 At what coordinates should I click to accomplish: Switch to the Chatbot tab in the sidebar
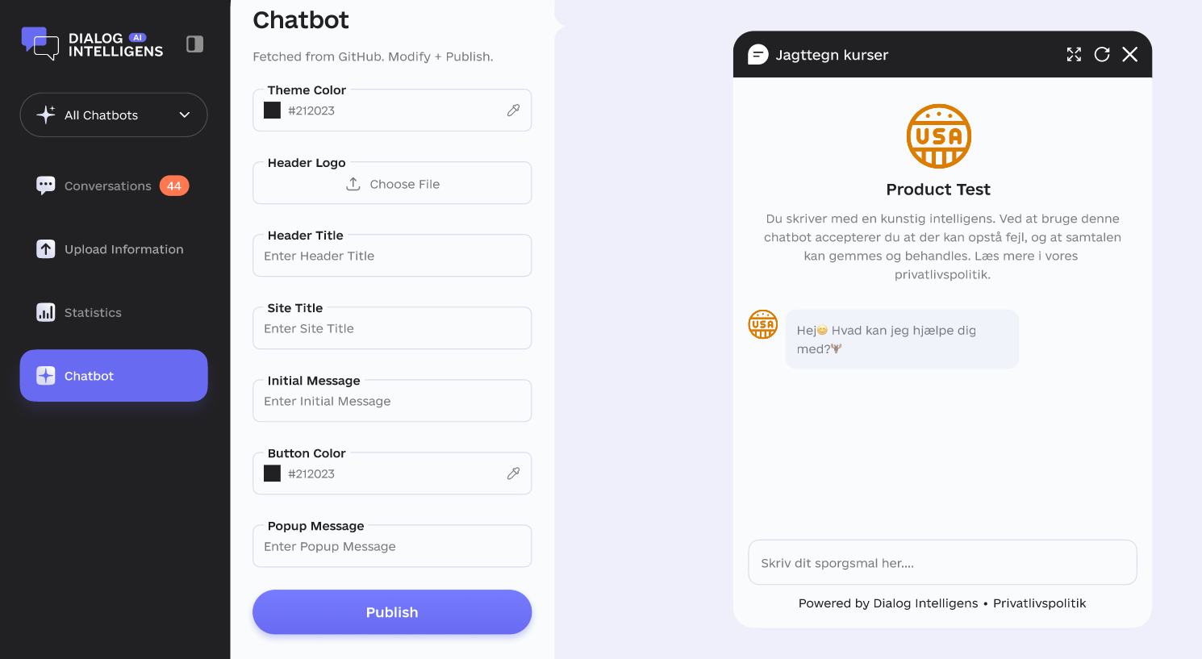[x=113, y=375]
